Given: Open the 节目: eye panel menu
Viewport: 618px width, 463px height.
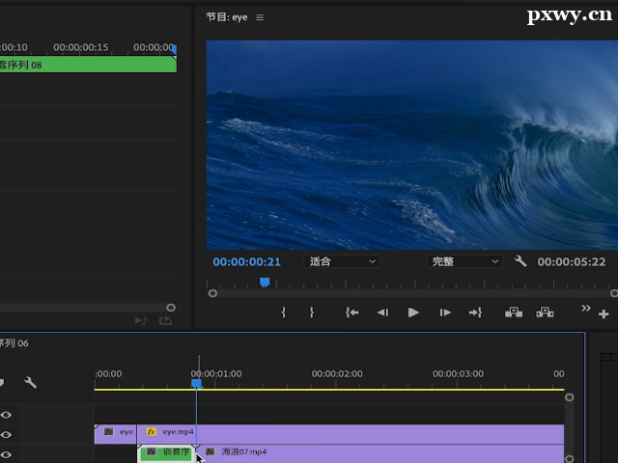Looking at the screenshot, I should pyautogui.click(x=260, y=17).
